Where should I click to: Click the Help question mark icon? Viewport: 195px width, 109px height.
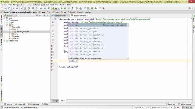(x=100, y=8)
